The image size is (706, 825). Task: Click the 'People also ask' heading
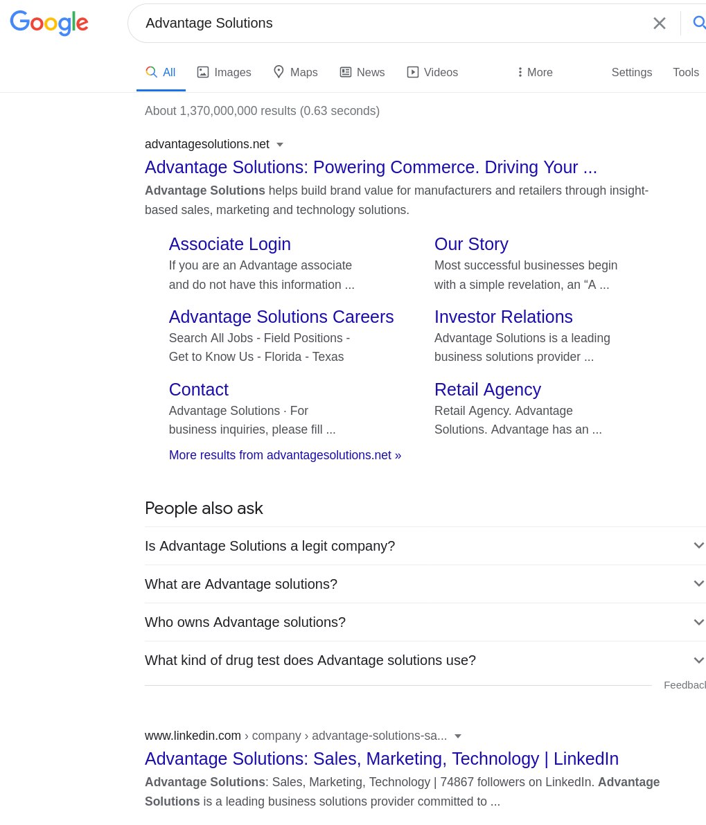pos(204,508)
